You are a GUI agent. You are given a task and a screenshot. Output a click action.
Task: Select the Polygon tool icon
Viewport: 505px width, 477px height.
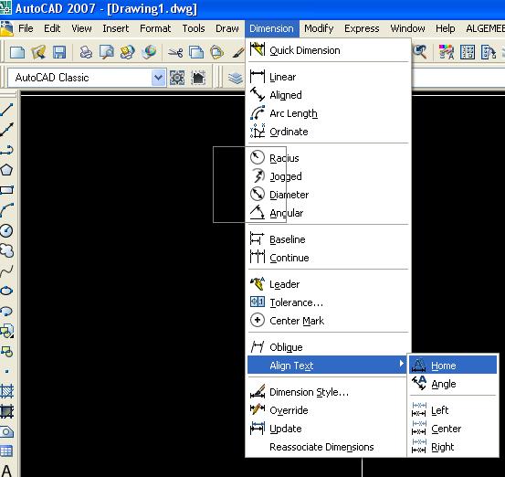point(6,170)
